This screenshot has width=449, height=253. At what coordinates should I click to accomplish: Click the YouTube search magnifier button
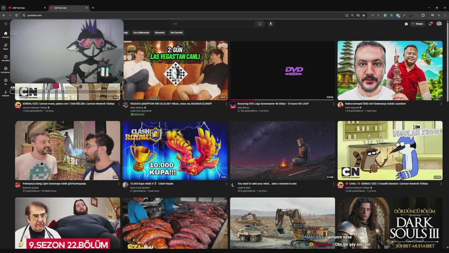(260, 24)
